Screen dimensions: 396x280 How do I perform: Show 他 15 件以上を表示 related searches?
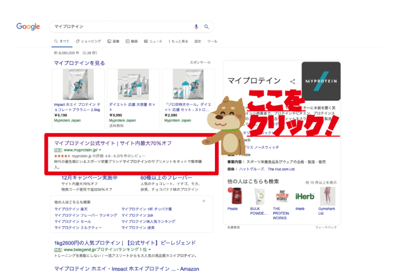coord(321,183)
